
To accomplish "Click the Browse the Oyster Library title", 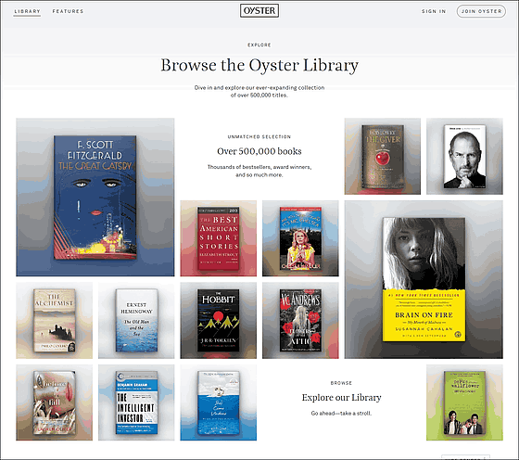I will 259,65.
